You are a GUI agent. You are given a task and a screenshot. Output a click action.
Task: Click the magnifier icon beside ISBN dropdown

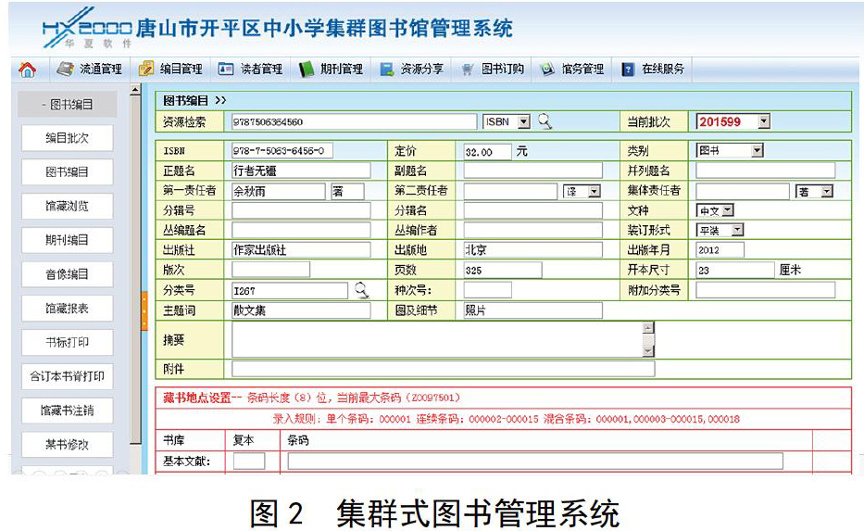(545, 121)
